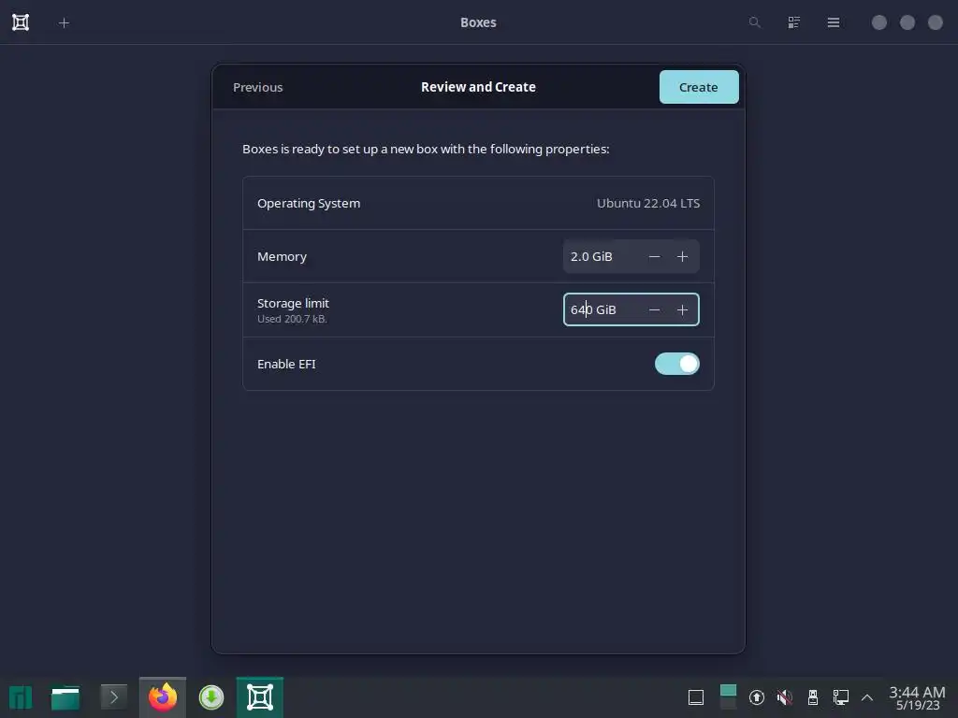Click the Create button

coord(698,87)
